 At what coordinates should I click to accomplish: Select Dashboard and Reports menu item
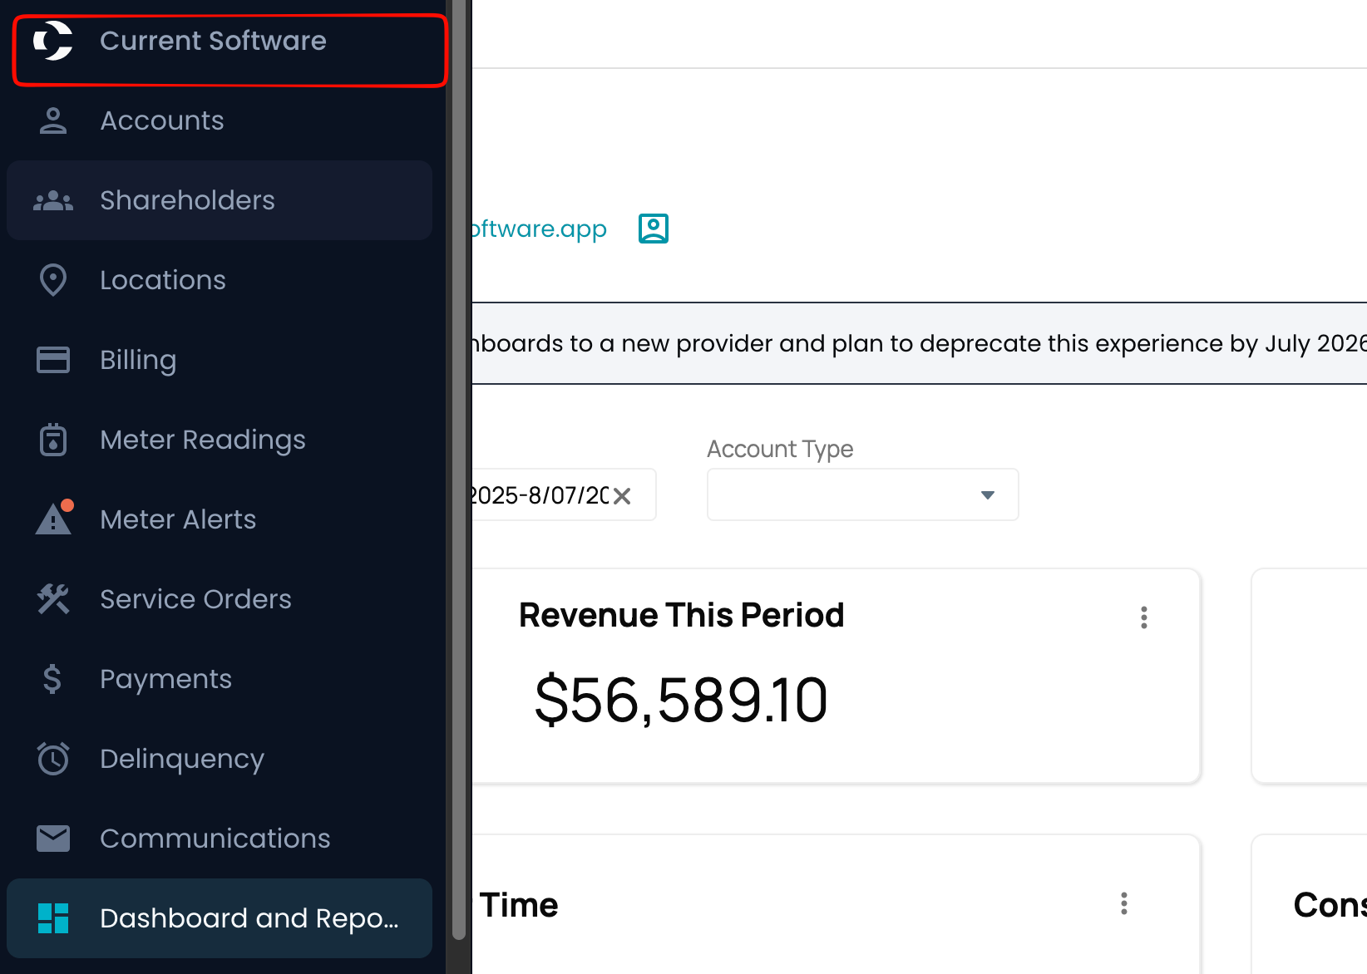[x=220, y=918]
